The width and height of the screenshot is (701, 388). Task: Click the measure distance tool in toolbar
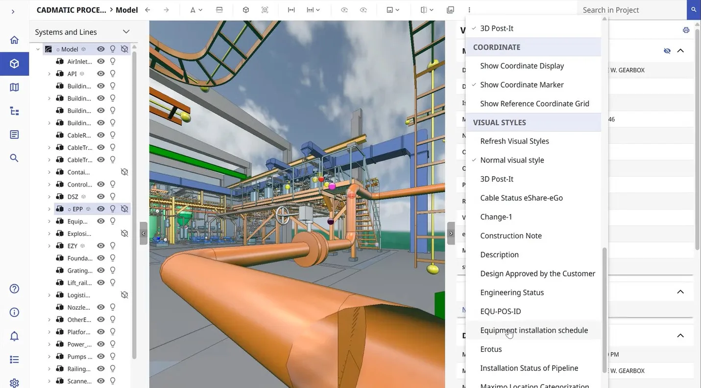tap(291, 10)
